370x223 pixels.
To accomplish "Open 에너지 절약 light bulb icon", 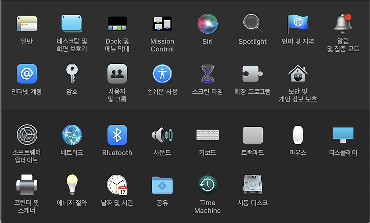I will tap(72, 185).
